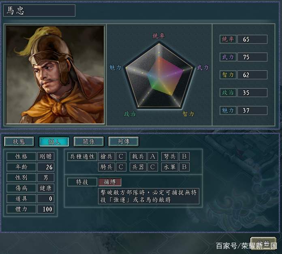Select the 個人 tab
Image resolution: width=282 pixels, height=254 pixels.
click(x=54, y=142)
